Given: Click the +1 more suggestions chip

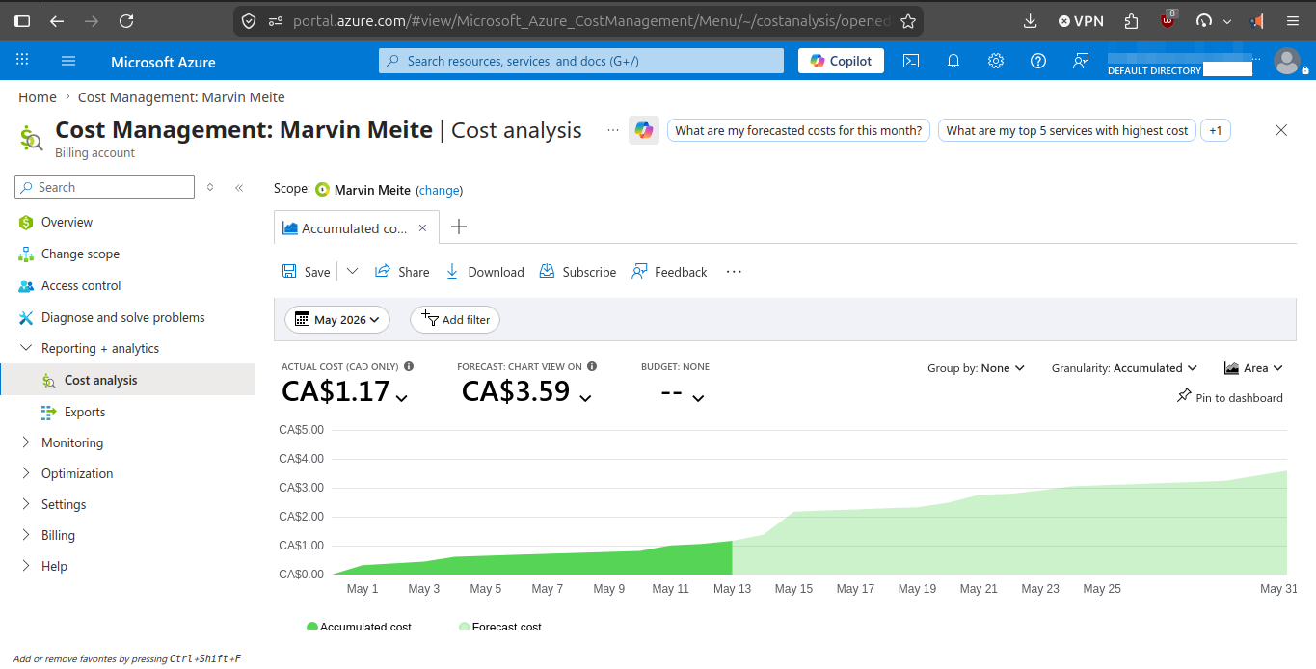Looking at the screenshot, I should tap(1216, 130).
